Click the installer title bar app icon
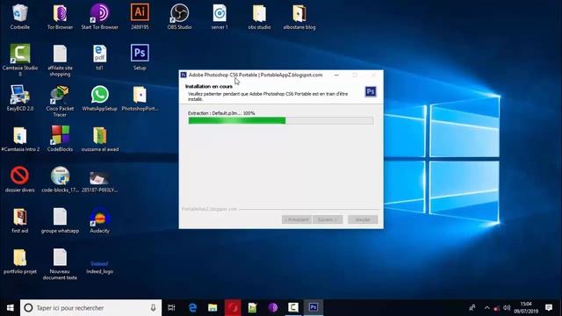The image size is (562, 316). point(184,75)
